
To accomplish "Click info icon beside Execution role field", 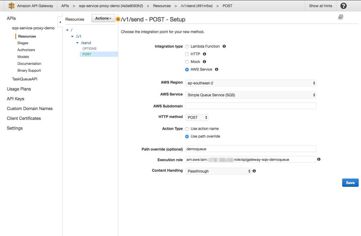I will pos(319,159).
